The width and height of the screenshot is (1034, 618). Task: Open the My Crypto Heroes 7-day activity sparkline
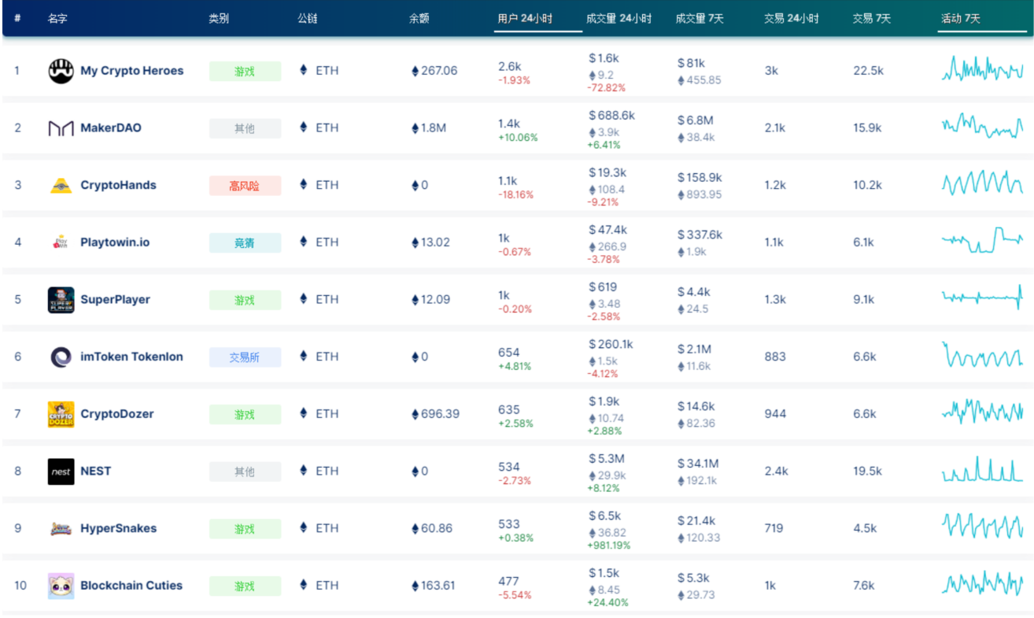click(x=982, y=69)
